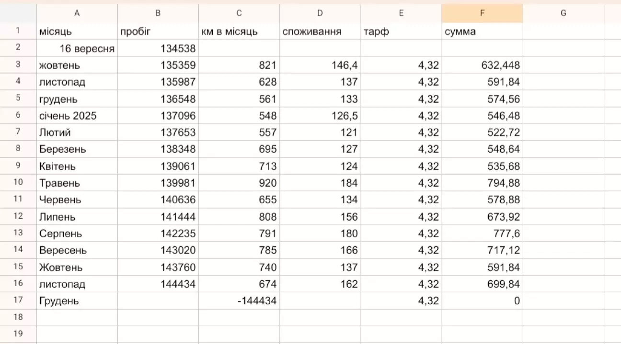Click the column A header
Screen dimensions: 621x344
tap(77, 13)
